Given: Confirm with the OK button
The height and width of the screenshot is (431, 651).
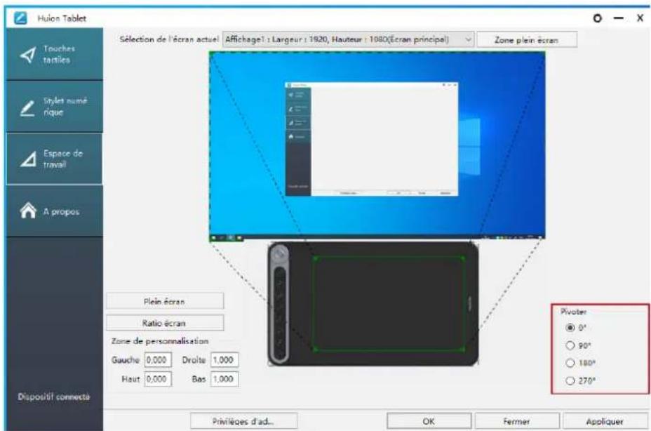Looking at the screenshot, I should pyautogui.click(x=429, y=421).
